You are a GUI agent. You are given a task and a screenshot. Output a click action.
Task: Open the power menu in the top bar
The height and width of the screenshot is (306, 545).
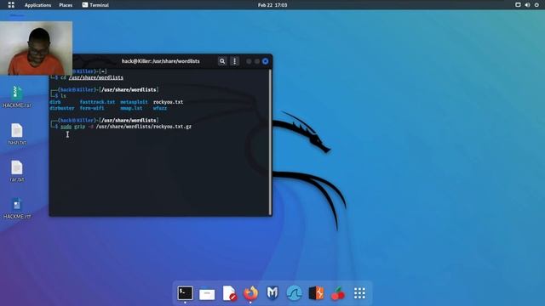click(x=536, y=5)
